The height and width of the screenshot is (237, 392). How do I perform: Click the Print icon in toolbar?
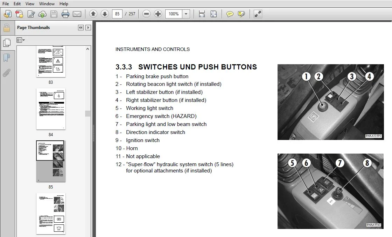[x=65, y=14]
